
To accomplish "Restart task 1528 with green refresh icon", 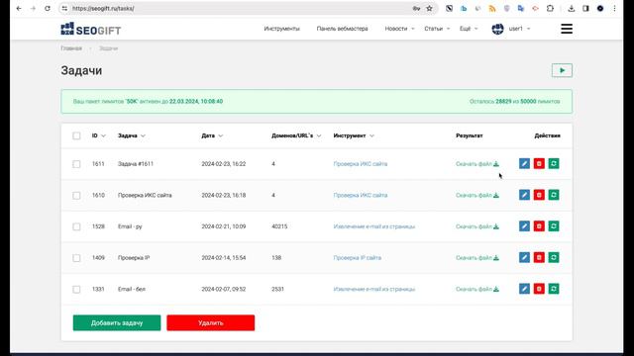I will [554, 226].
